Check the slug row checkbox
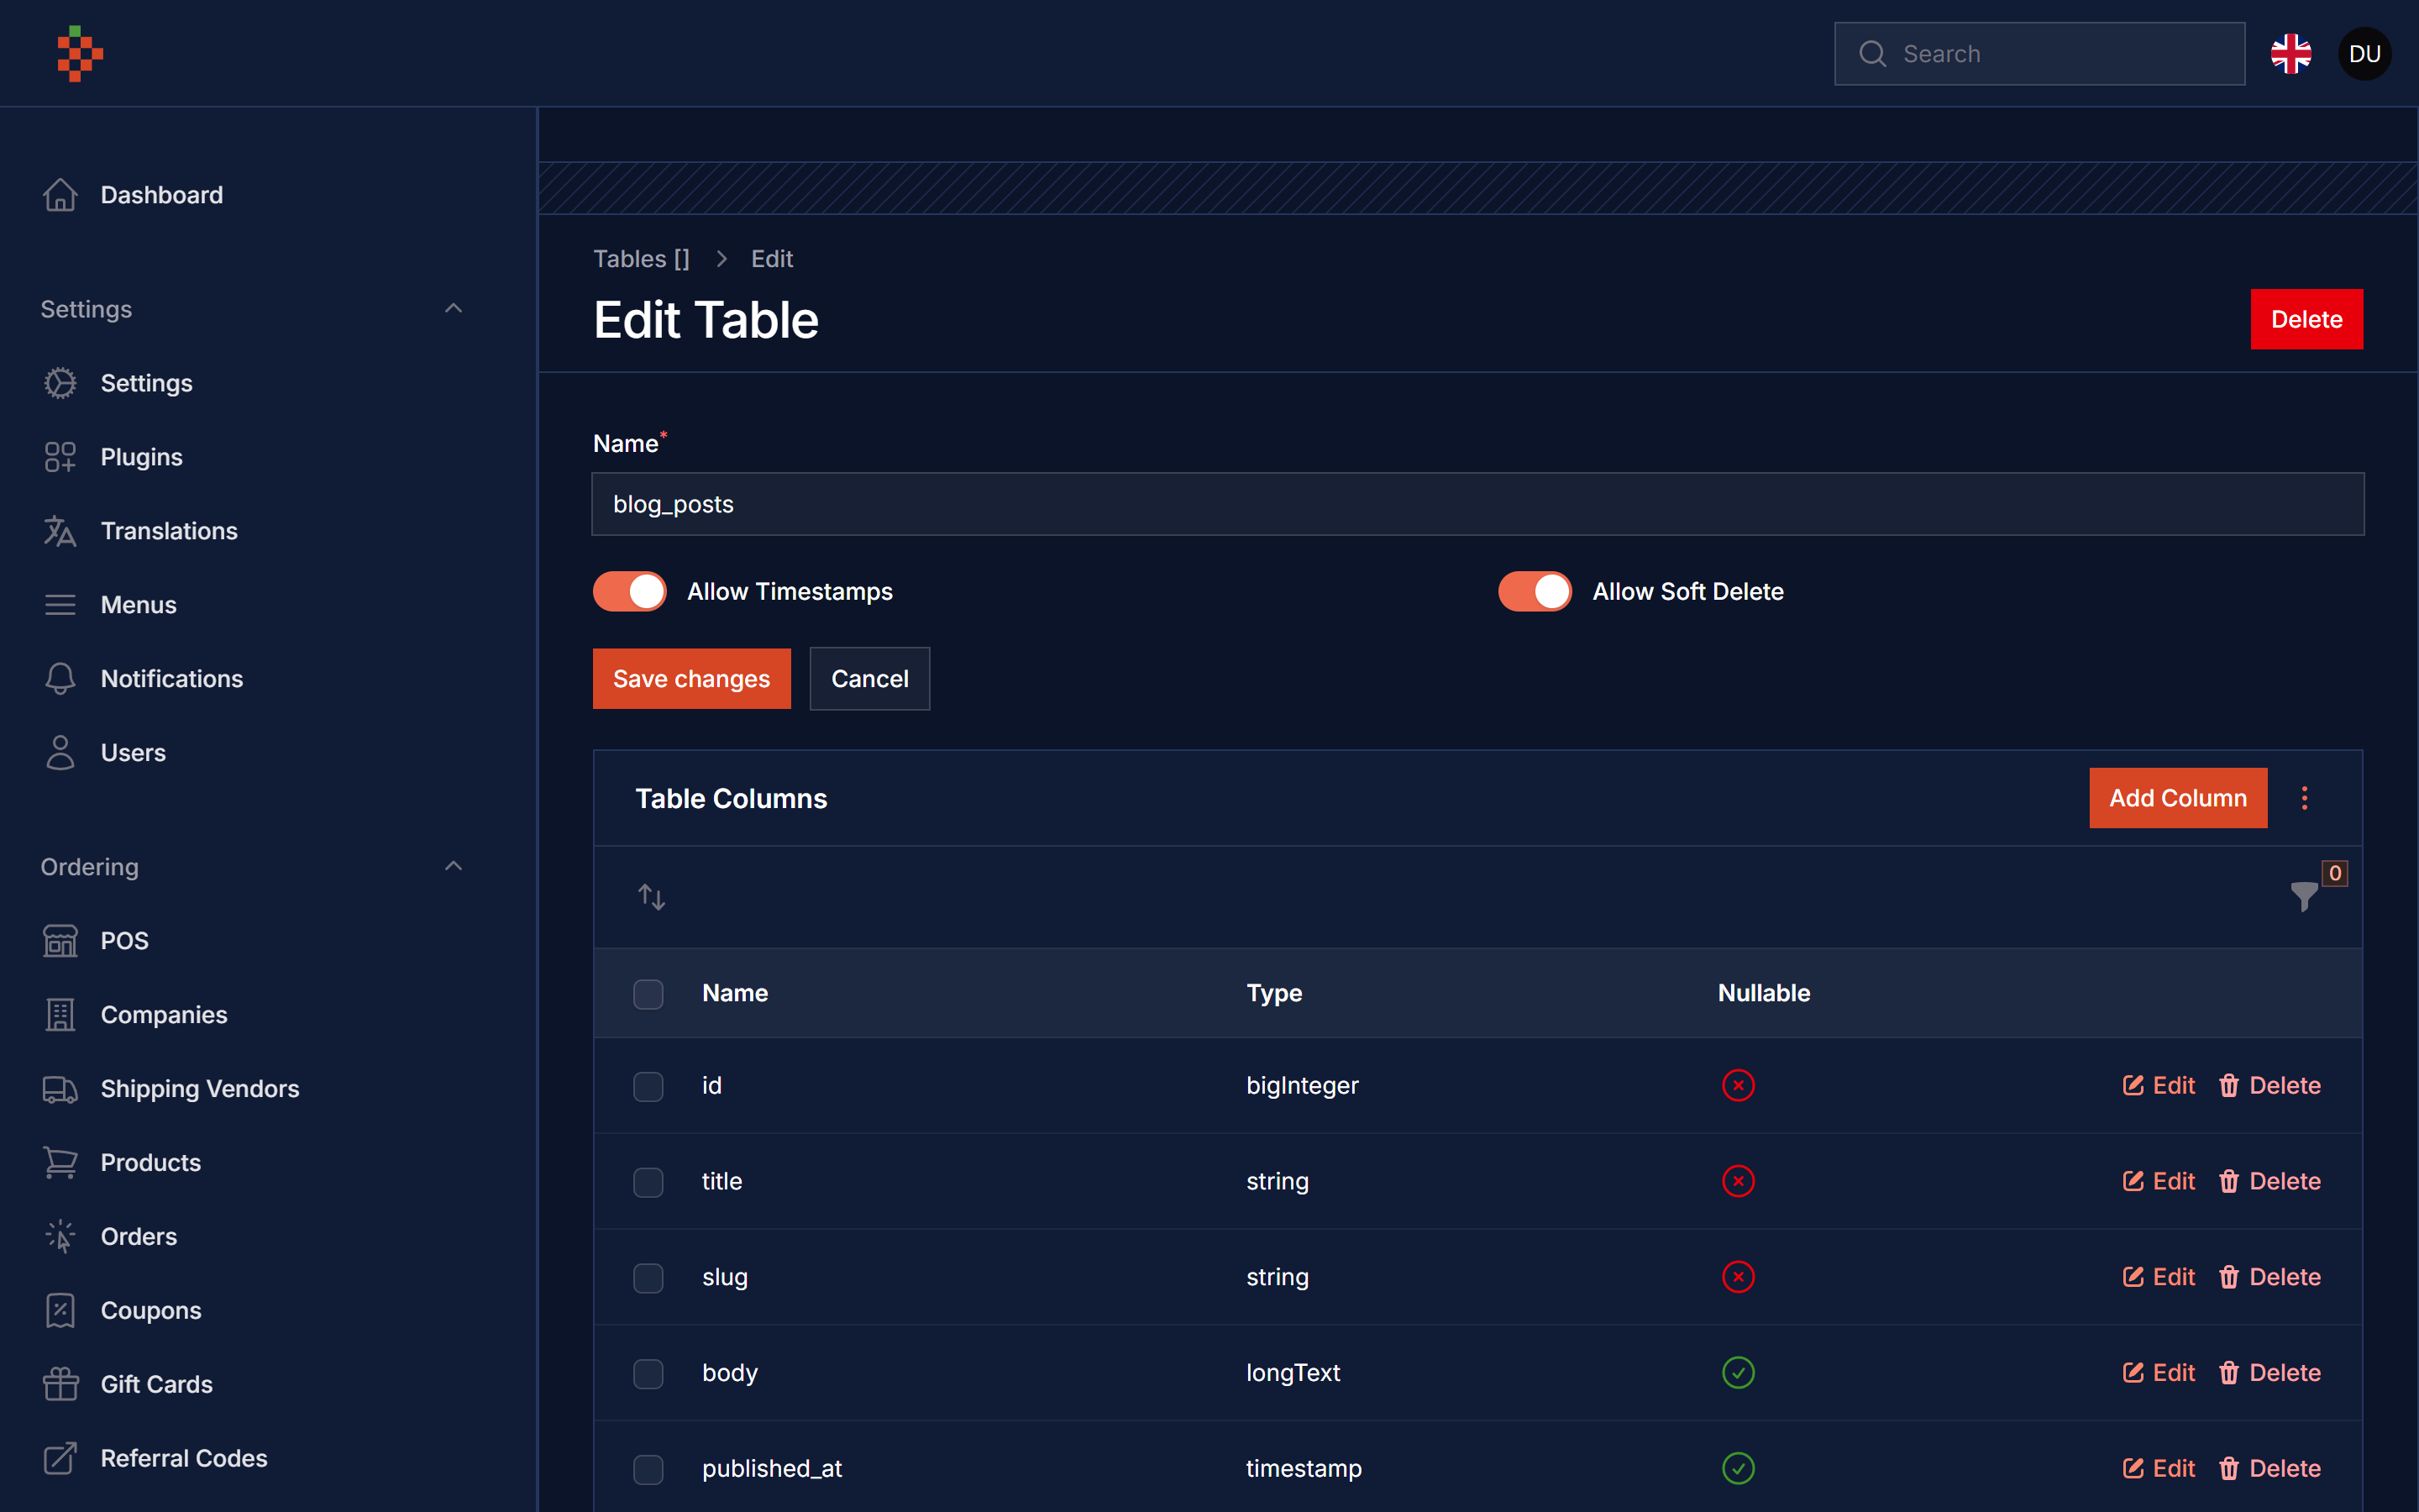 (648, 1278)
